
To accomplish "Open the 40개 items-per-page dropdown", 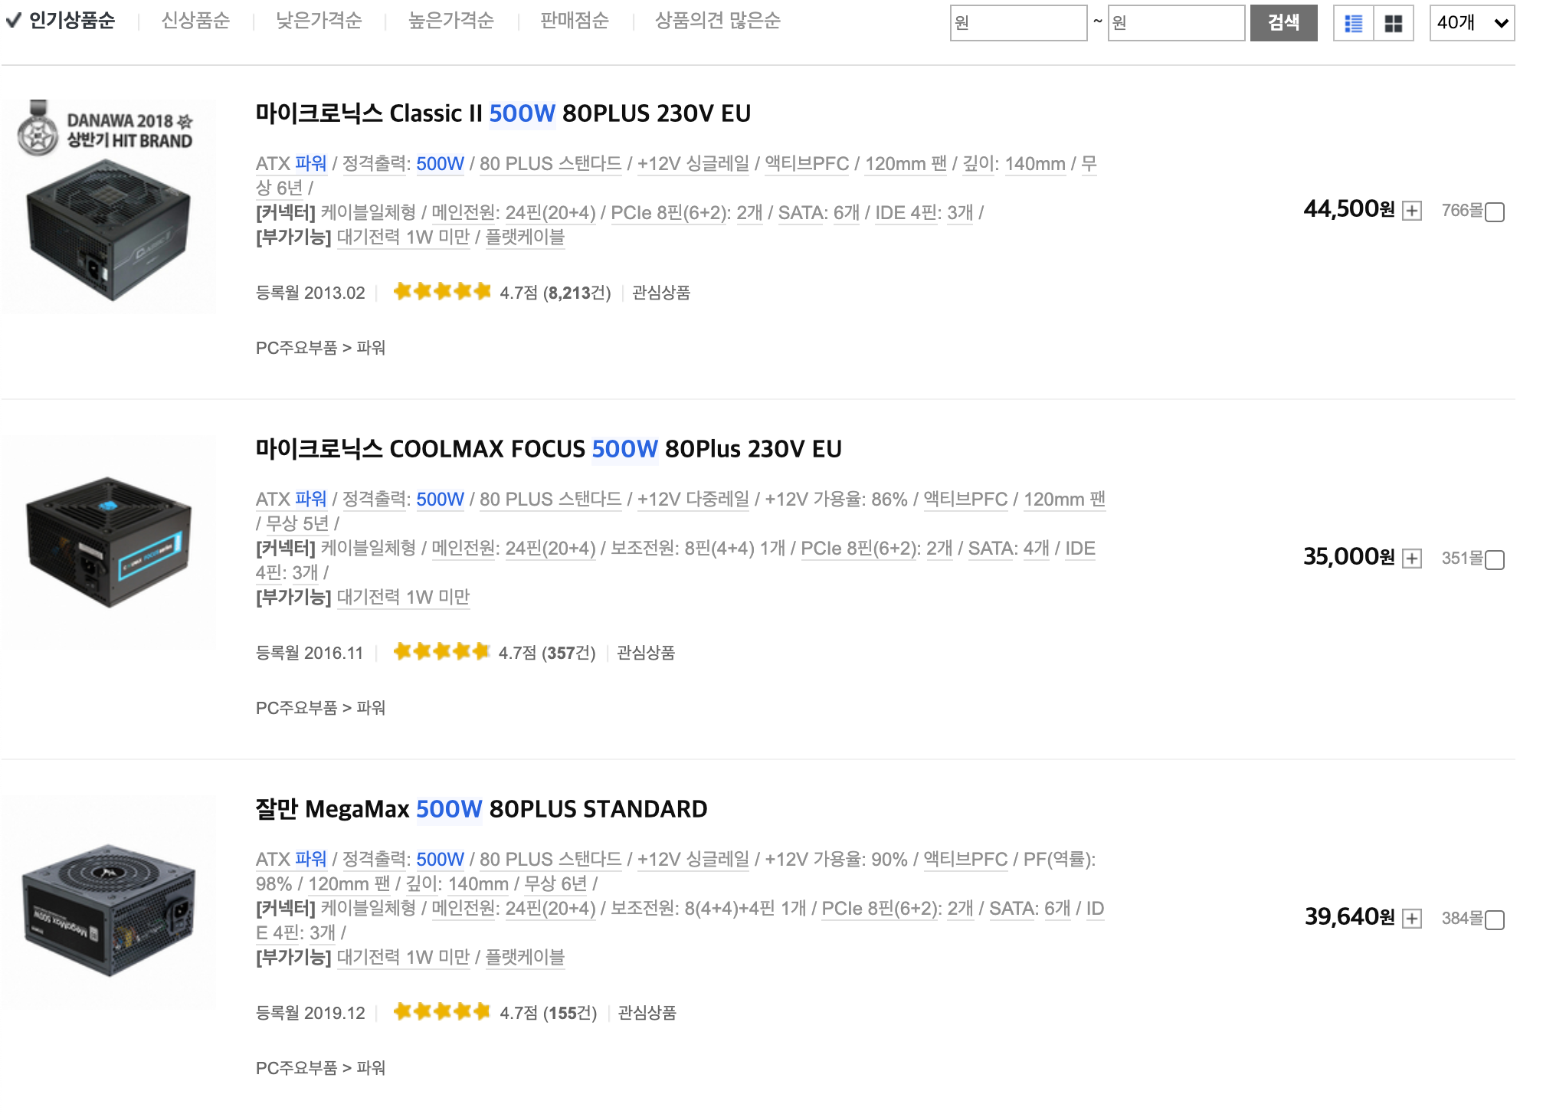I will point(1471,23).
